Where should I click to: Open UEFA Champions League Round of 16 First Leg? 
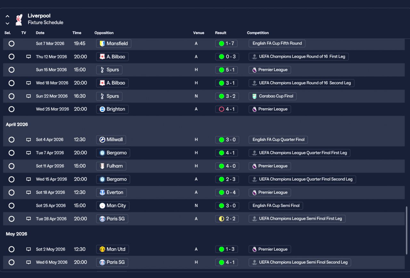[x=299, y=57]
